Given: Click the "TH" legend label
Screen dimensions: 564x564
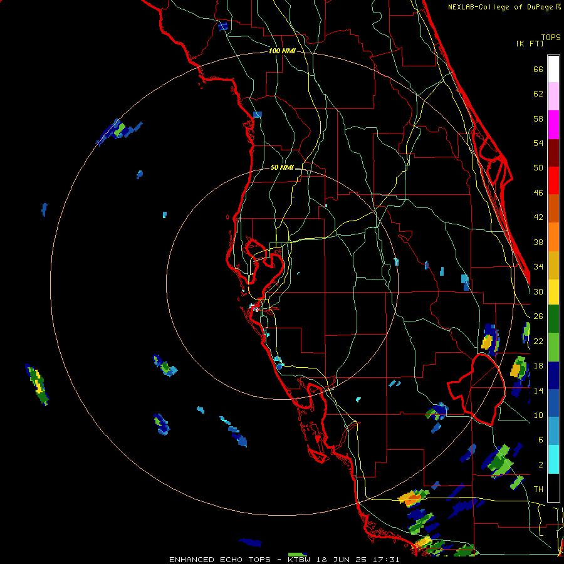Looking at the screenshot, I should click(x=538, y=489).
